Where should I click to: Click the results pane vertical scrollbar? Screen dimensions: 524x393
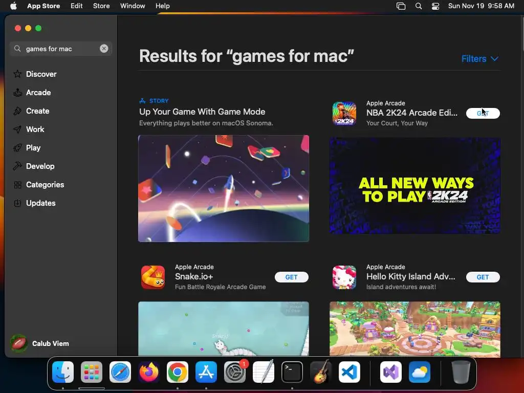(x=522, y=33)
